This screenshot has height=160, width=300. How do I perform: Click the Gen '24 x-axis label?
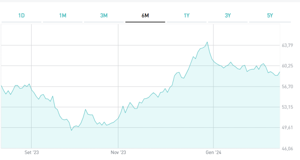click(214, 152)
